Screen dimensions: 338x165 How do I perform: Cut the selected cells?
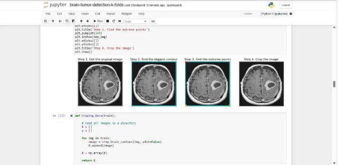[x=60, y=21]
